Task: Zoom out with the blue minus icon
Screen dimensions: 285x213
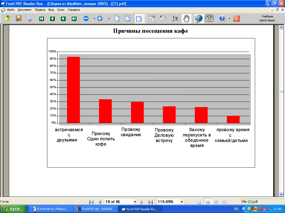Action: tap(86, 19)
